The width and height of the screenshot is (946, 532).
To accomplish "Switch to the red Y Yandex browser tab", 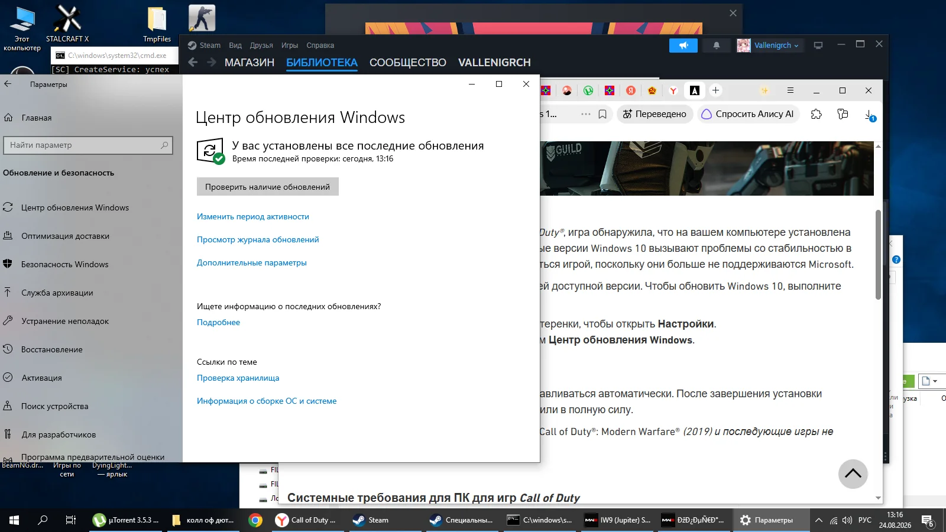I will pyautogui.click(x=673, y=90).
